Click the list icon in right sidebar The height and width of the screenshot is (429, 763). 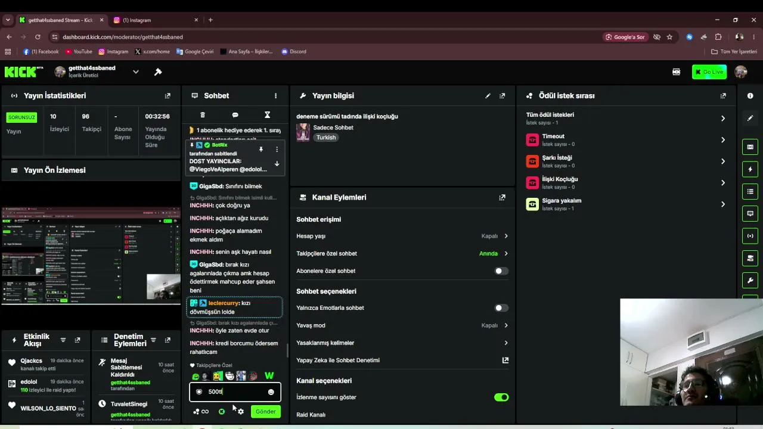point(750,191)
